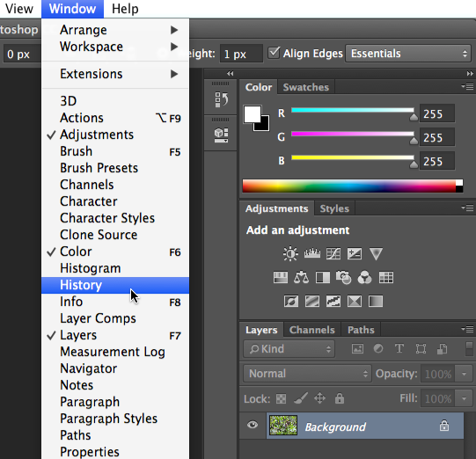Toggle lock all padlock icon
The width and height of the screenshot is (476, 459).
pos(340,398)
